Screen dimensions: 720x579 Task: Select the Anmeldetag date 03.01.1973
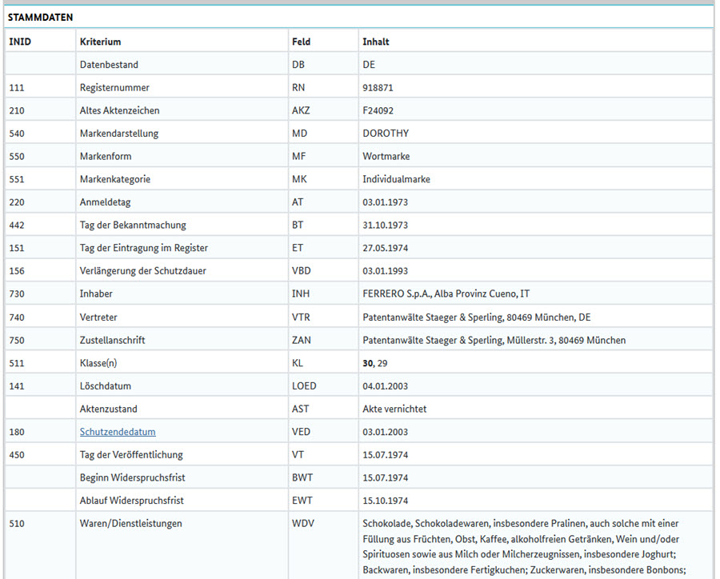386,202
